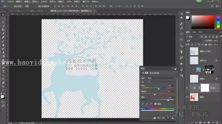222x124 pixels.
Task: Open the second menu in the menu bar
Action: [19, 2]
